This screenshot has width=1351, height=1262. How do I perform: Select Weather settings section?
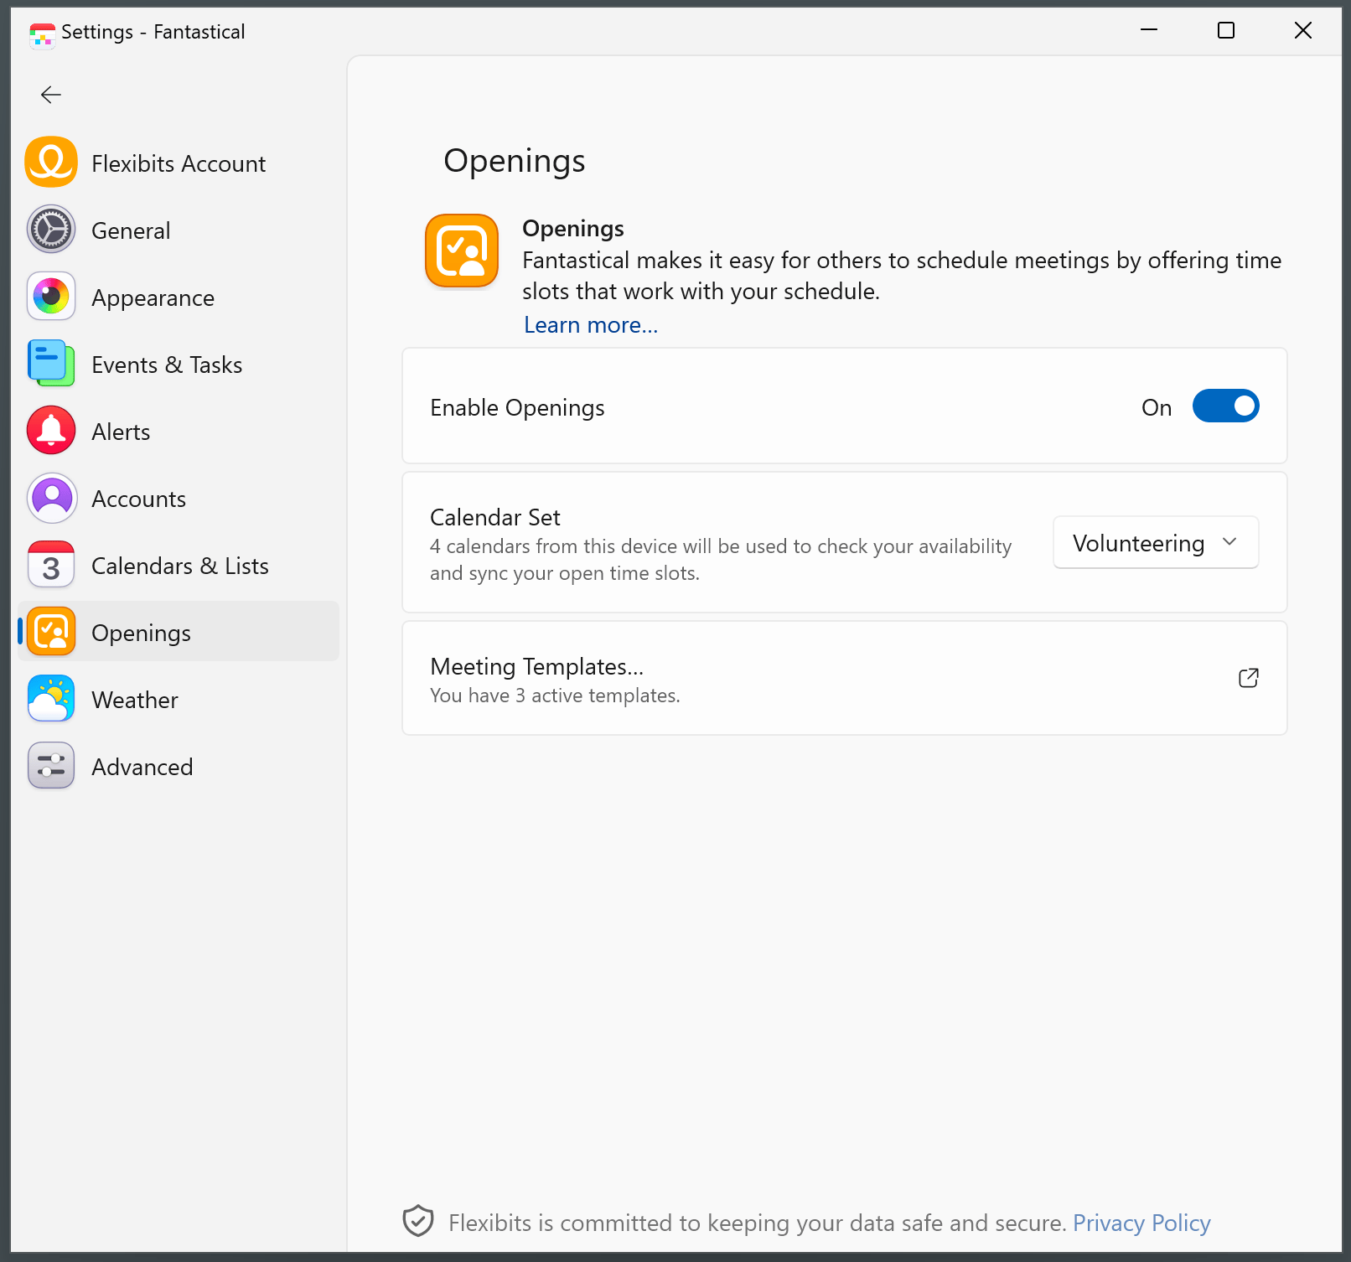click(x=179, y=698)
